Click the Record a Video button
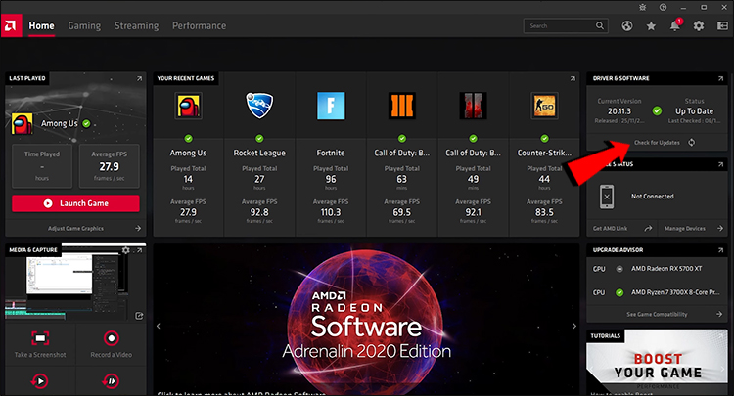 111,343
